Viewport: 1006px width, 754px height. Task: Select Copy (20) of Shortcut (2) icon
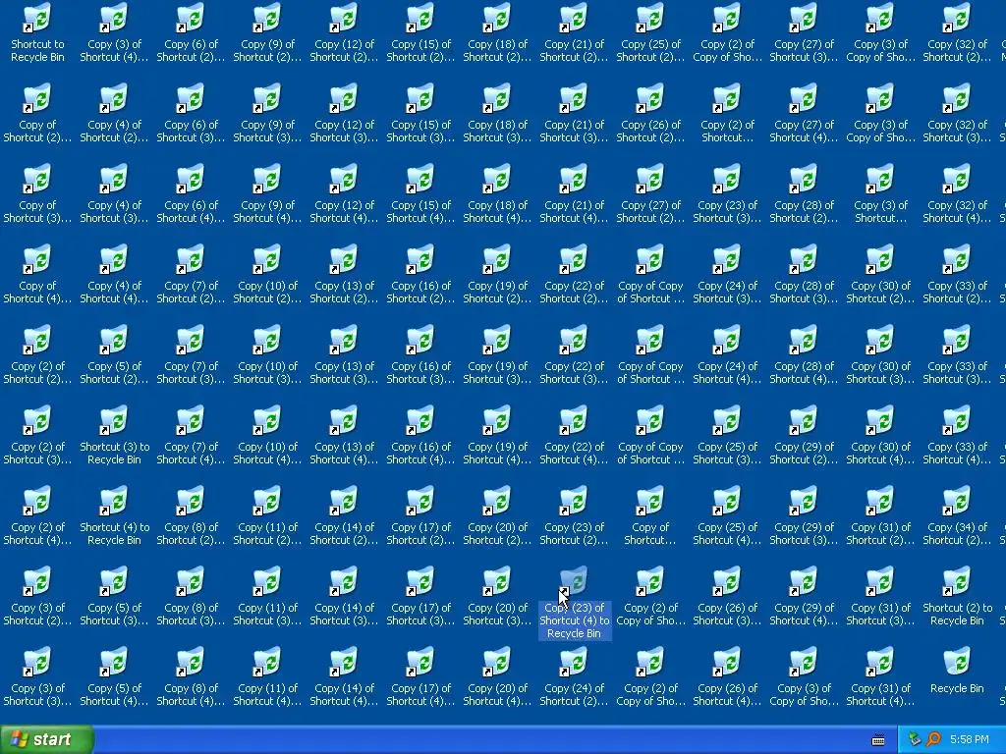(x=497, y=515)
